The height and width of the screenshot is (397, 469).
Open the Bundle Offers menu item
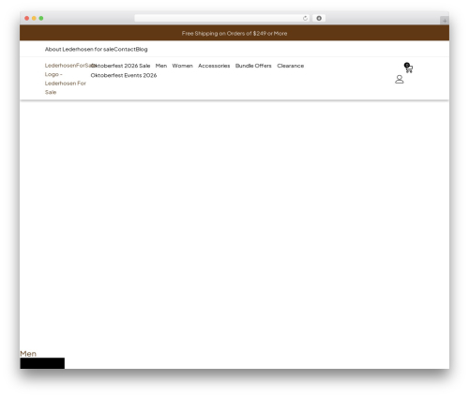coord(253,66)
